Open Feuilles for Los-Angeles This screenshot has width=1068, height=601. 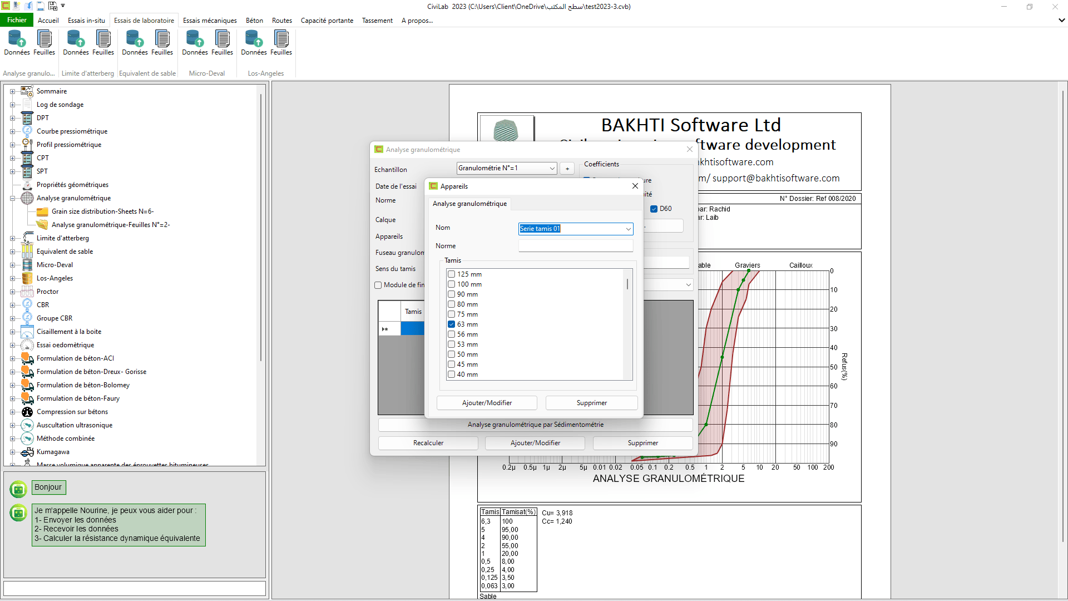click(x=281, y=43)
